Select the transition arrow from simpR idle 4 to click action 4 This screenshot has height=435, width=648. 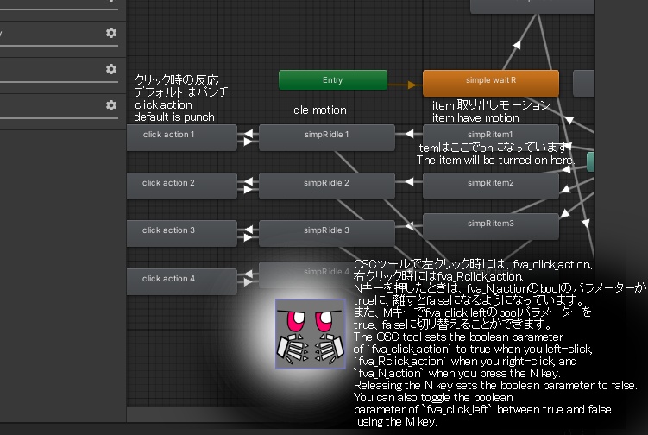248,274
